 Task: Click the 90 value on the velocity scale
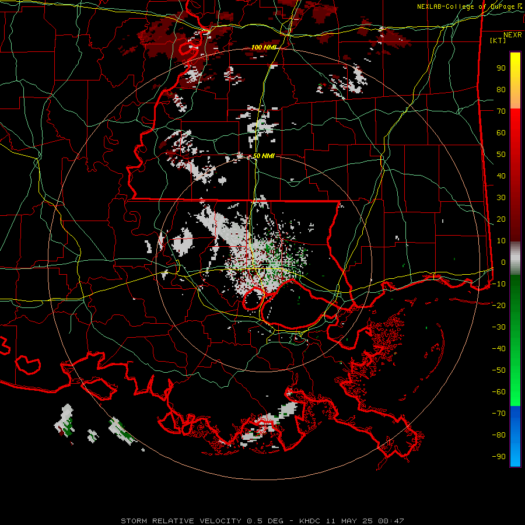[x=501, y=68]
